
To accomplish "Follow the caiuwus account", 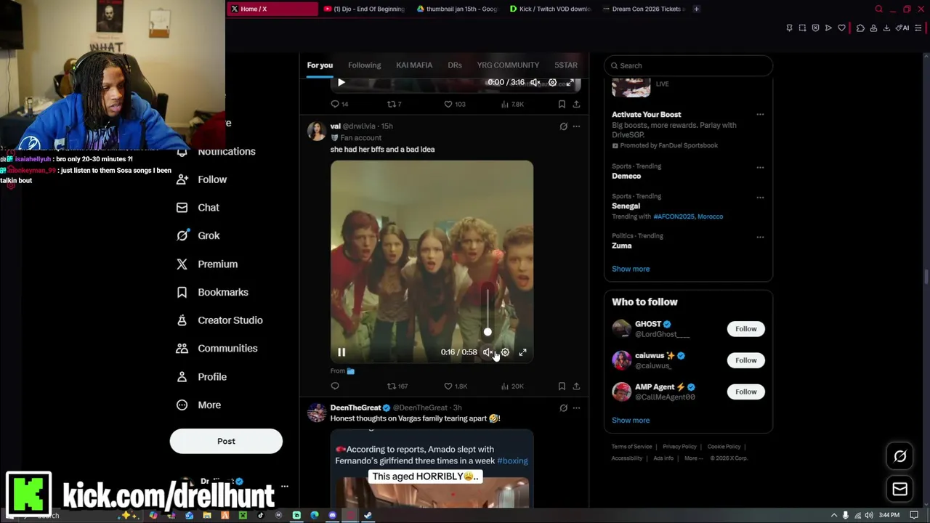I will coord(745,360).
